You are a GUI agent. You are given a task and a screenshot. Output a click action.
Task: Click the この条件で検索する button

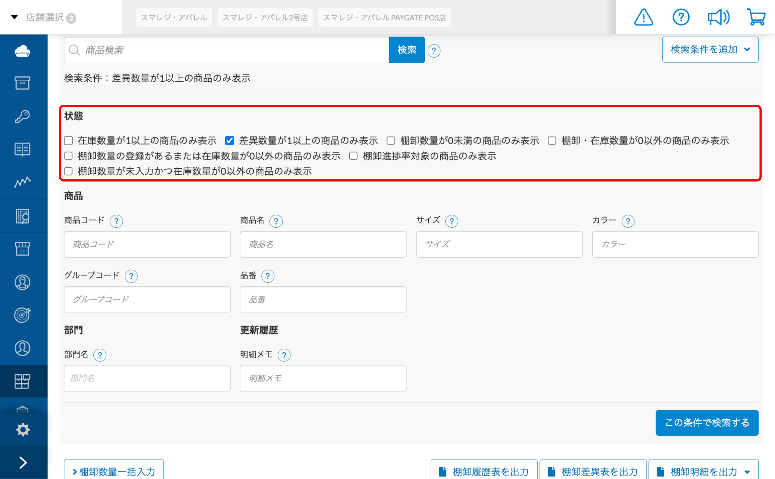click(x=706, y=423)
